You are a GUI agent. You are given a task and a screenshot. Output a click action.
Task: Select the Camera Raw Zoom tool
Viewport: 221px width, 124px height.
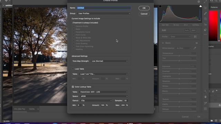coord(205,91)
